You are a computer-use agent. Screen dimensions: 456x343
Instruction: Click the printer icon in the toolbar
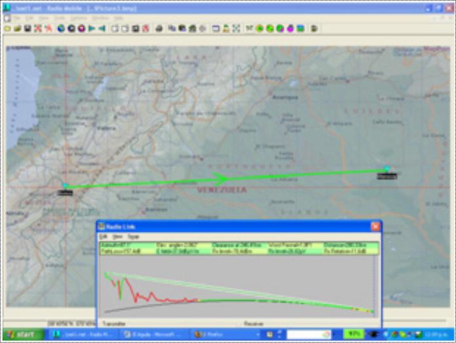pyautogui.click(x=159, y=29)
